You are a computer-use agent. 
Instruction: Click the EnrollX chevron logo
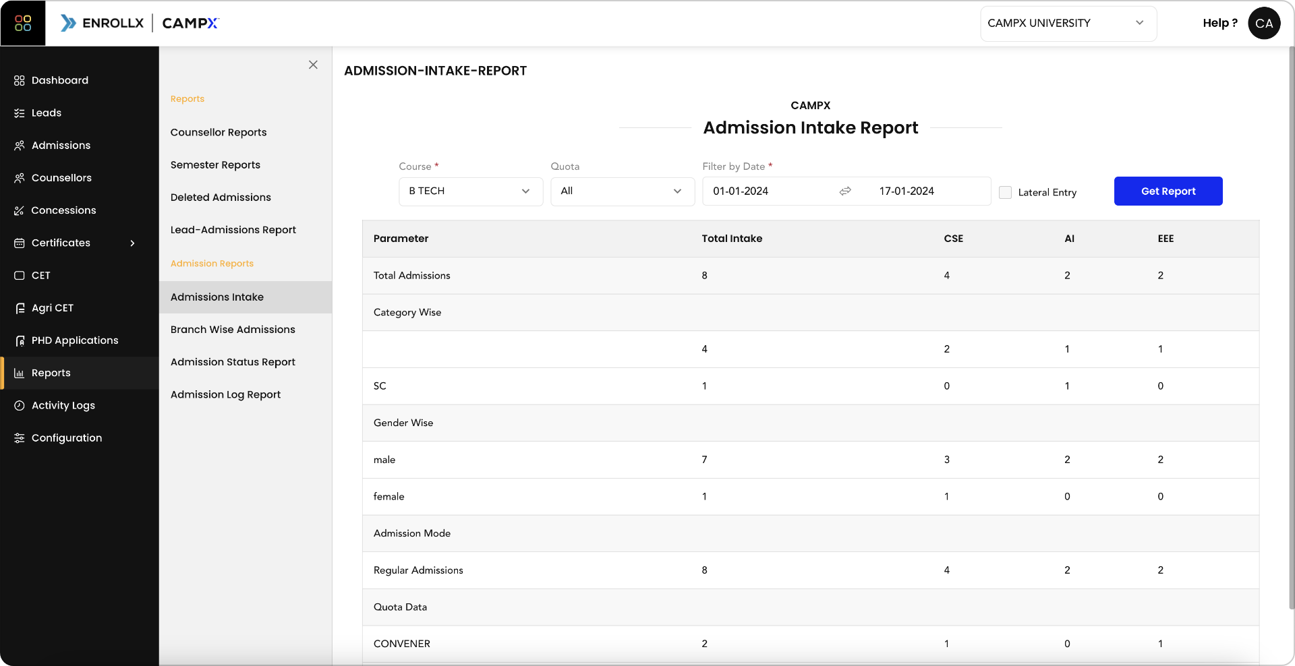coord(68,23)
